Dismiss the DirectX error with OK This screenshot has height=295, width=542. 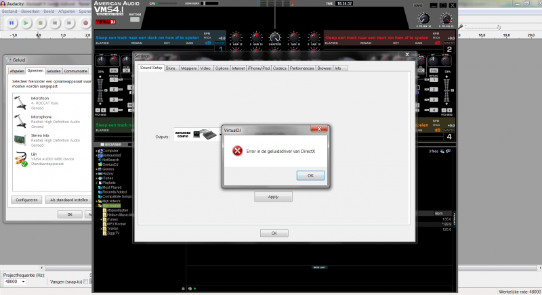click(x=310, y=176)
